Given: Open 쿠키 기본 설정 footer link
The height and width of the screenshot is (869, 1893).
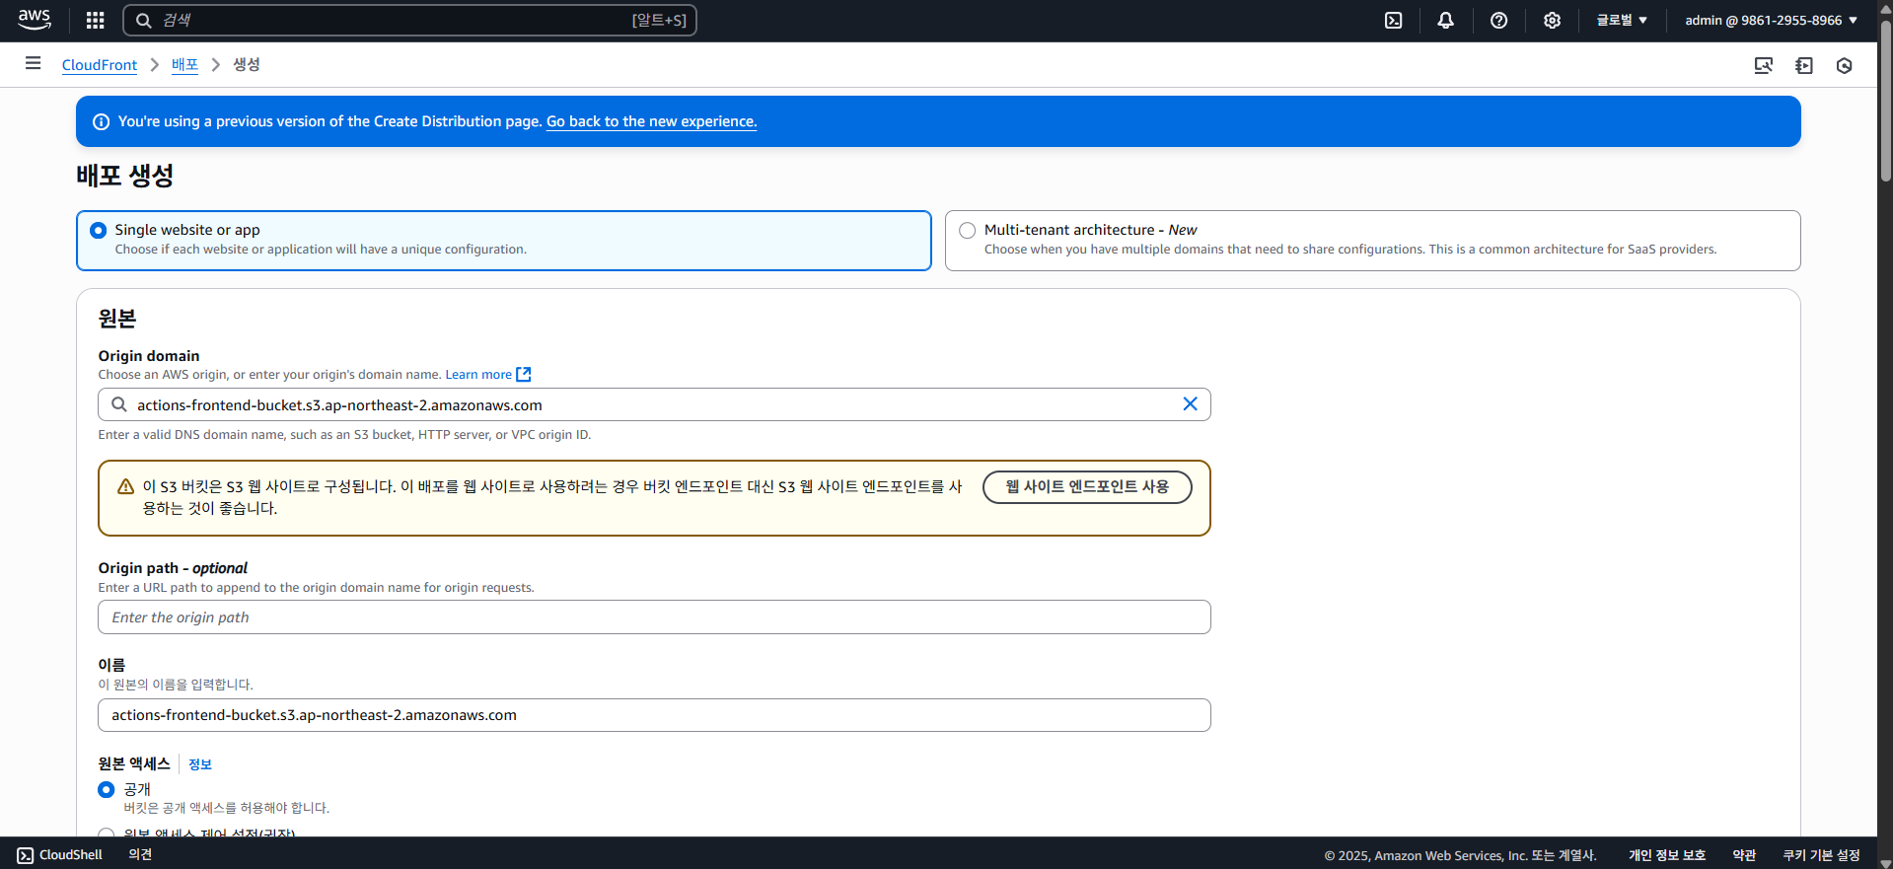Looking at the screenshot, I should pyautogui.click(x=1821, y=855).
